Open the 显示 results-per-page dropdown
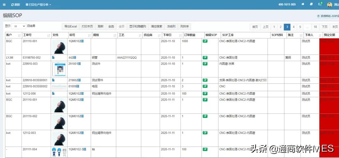The height and width of the screenshot is (158, 339). [x=19, y=26]
